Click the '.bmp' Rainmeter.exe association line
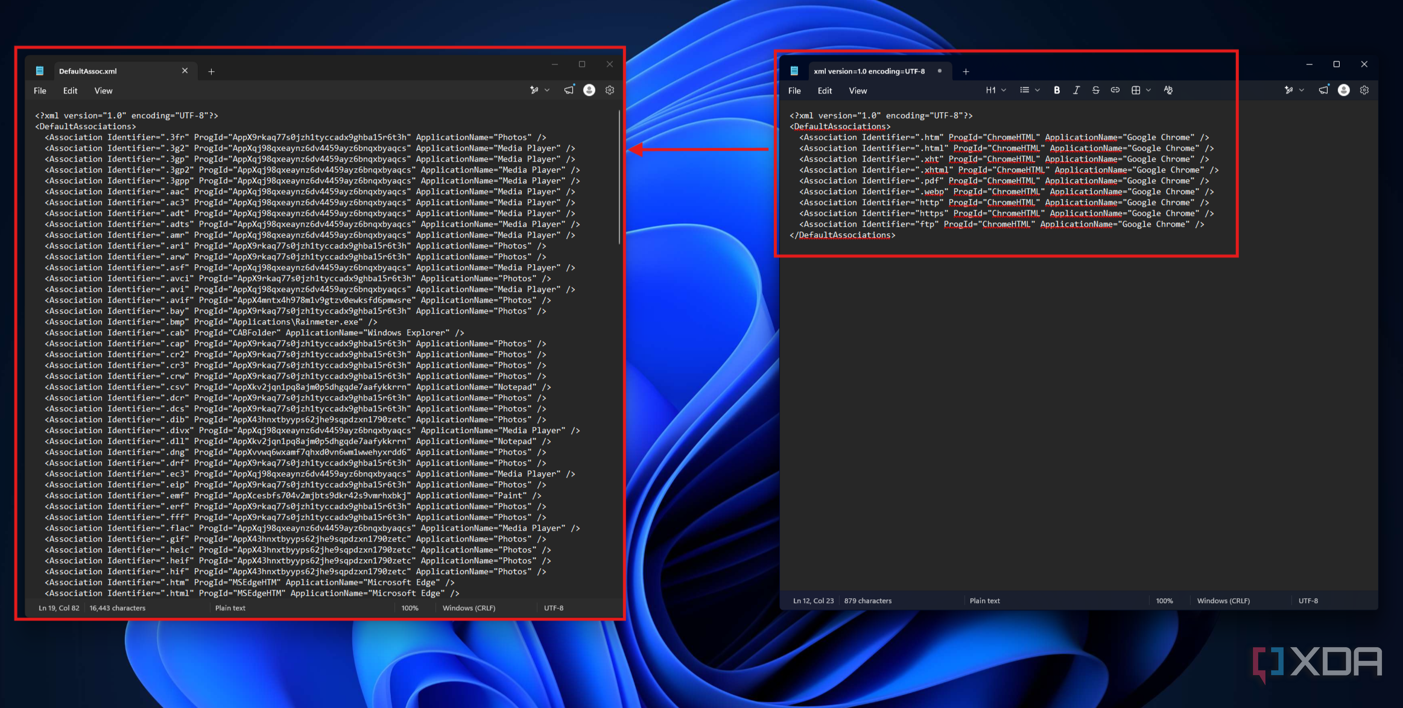The height and width of the screenshot is (708, 1403). [x=211, y=322]
